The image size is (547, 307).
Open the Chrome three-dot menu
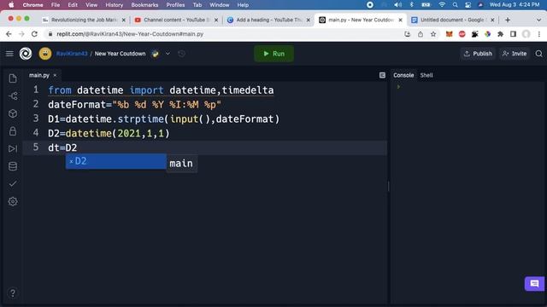tap(539, 34)
